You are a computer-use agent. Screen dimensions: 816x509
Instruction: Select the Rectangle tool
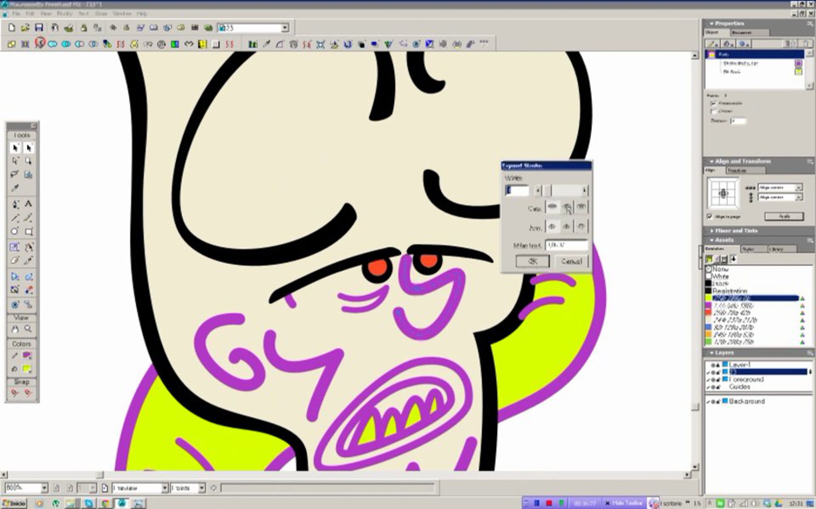[x=29, y=232]
